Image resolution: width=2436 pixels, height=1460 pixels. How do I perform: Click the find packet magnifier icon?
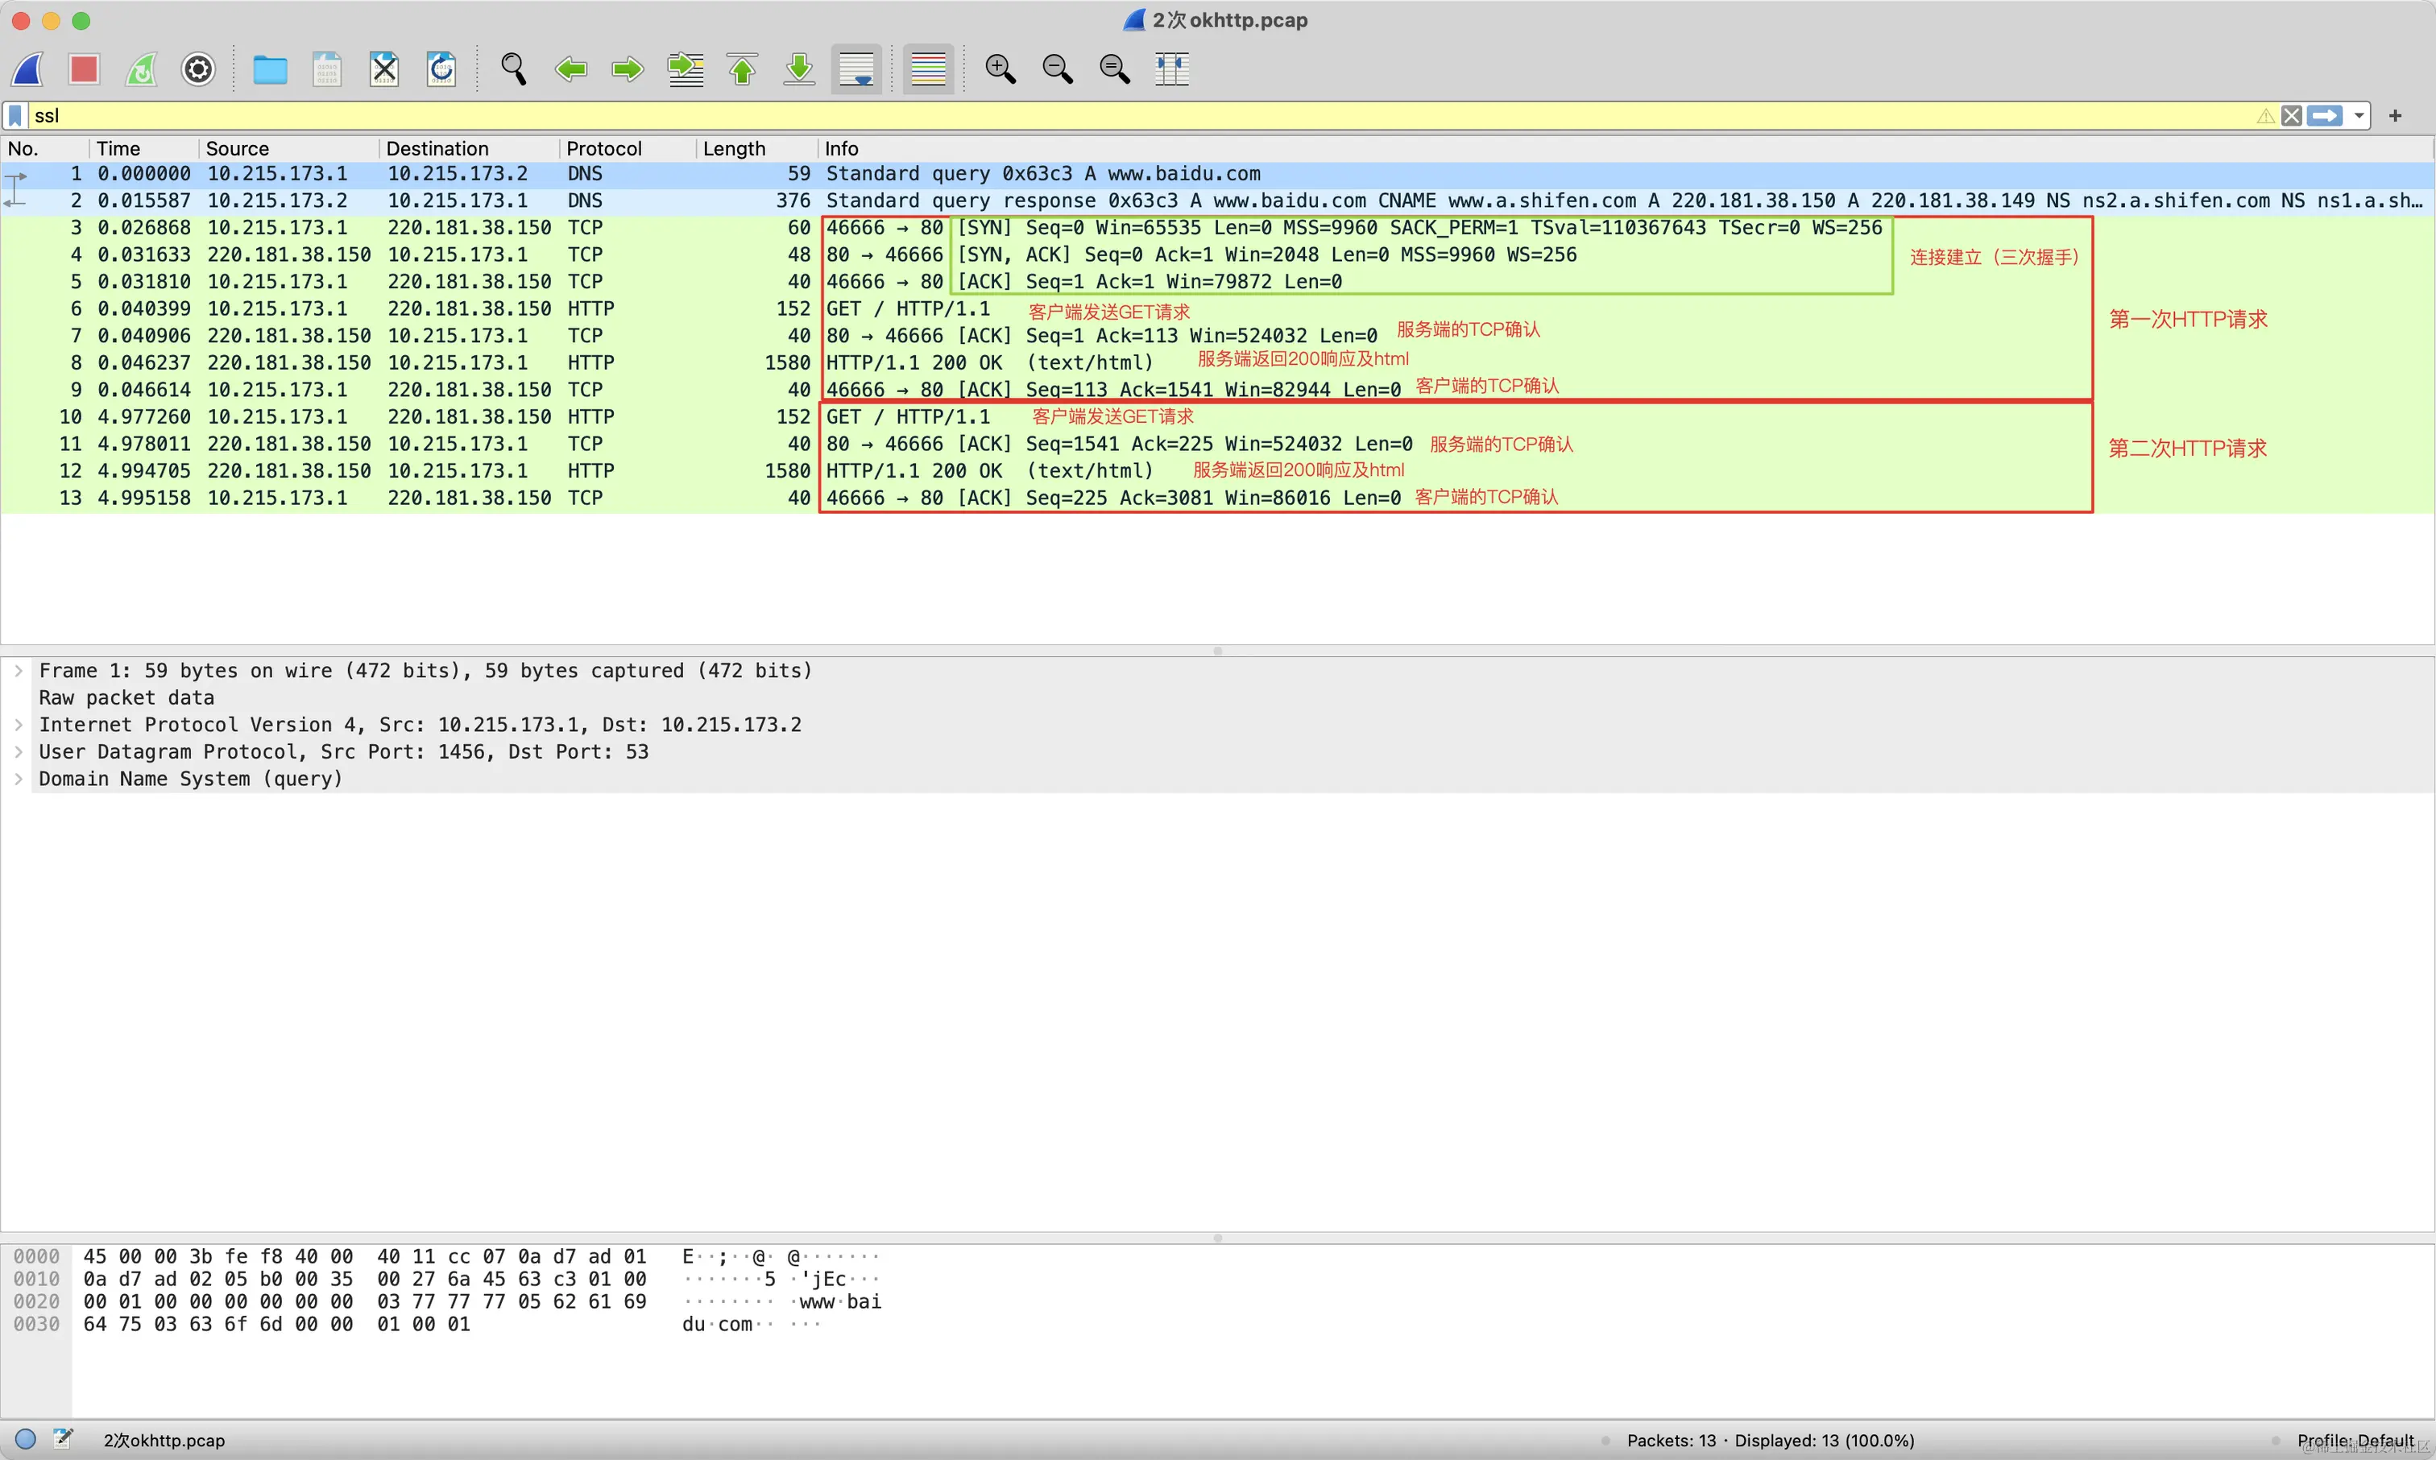[512, 69]
